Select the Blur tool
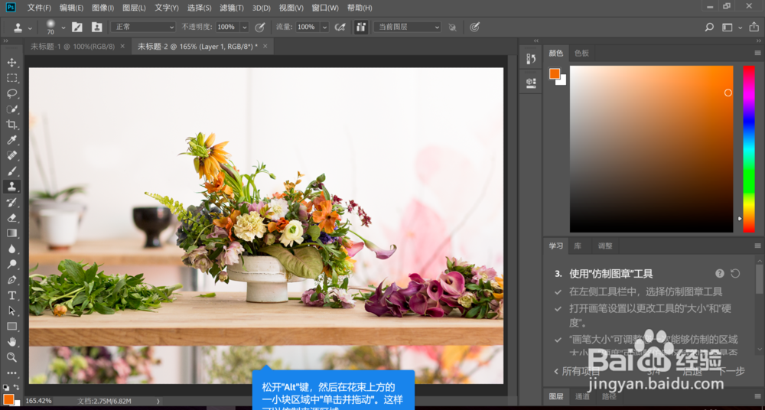 tap(12, 249)
